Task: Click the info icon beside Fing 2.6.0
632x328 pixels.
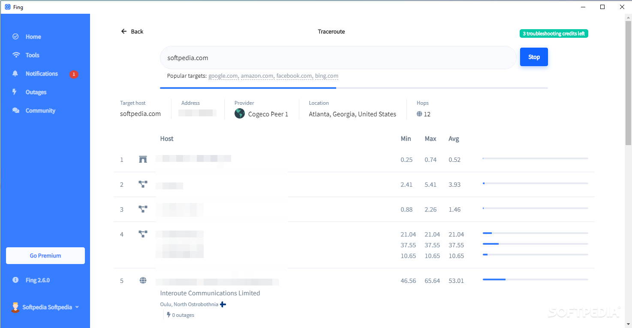Action: point(15,280)
